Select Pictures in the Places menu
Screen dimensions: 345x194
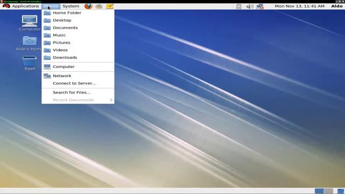point(78,43)
